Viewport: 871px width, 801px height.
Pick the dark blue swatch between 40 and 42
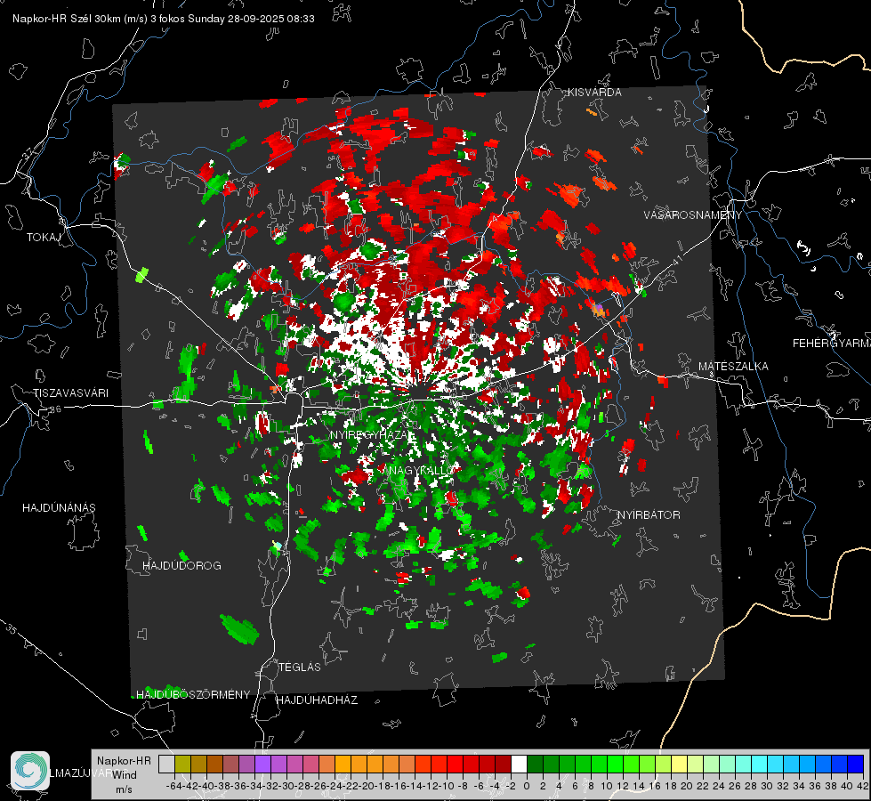point(856,764)
